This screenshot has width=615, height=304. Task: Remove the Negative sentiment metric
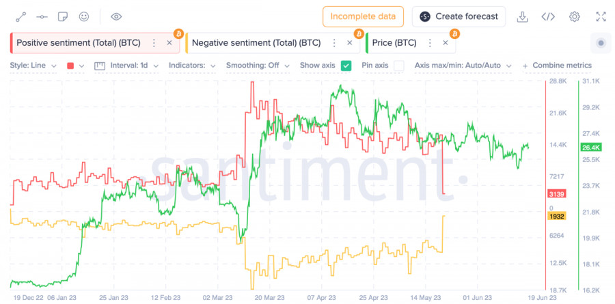pyautogui.click(x=350, y=43)
